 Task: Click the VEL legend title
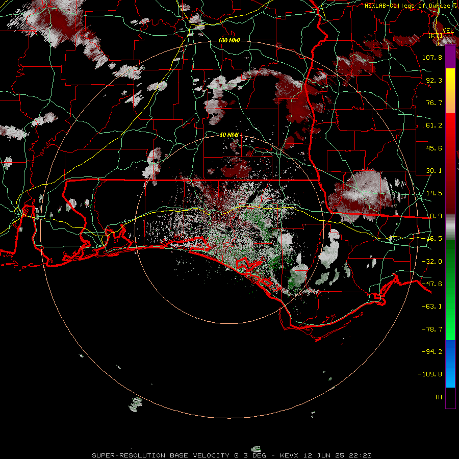tap(448, 31)
